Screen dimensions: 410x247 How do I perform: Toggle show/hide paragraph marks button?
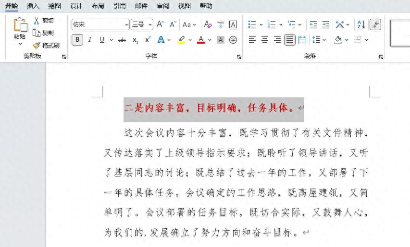pyautogui.click(x=375, y=24)
